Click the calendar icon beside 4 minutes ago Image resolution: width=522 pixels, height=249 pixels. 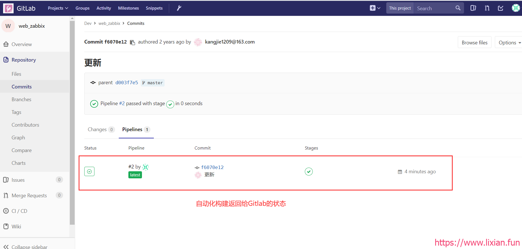coord(400,172)
